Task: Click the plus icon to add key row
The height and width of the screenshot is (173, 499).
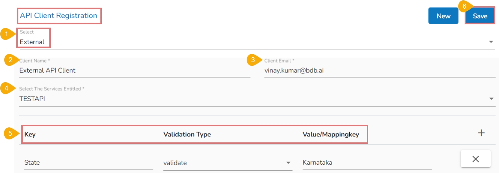Action: coord(481,133)
